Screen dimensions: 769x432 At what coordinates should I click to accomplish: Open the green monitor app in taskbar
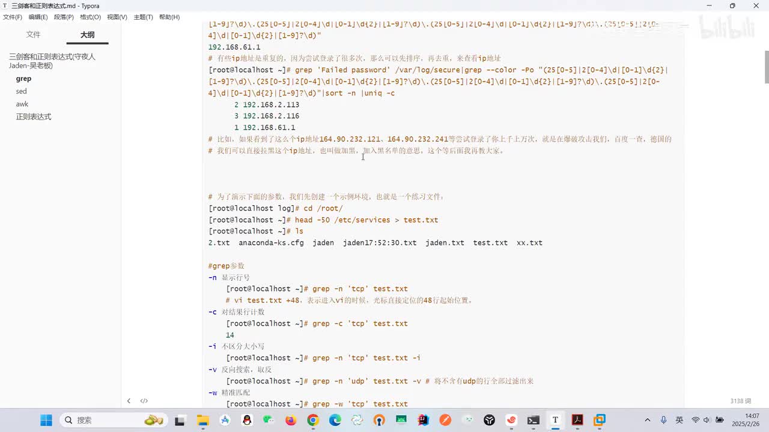(401, 420)
